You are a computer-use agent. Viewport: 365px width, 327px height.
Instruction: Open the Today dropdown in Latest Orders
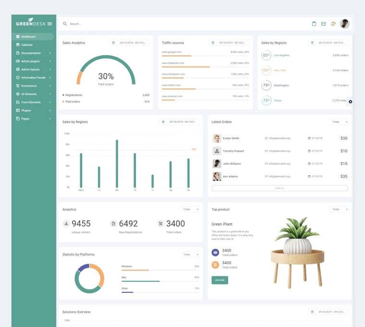[339, 122]
